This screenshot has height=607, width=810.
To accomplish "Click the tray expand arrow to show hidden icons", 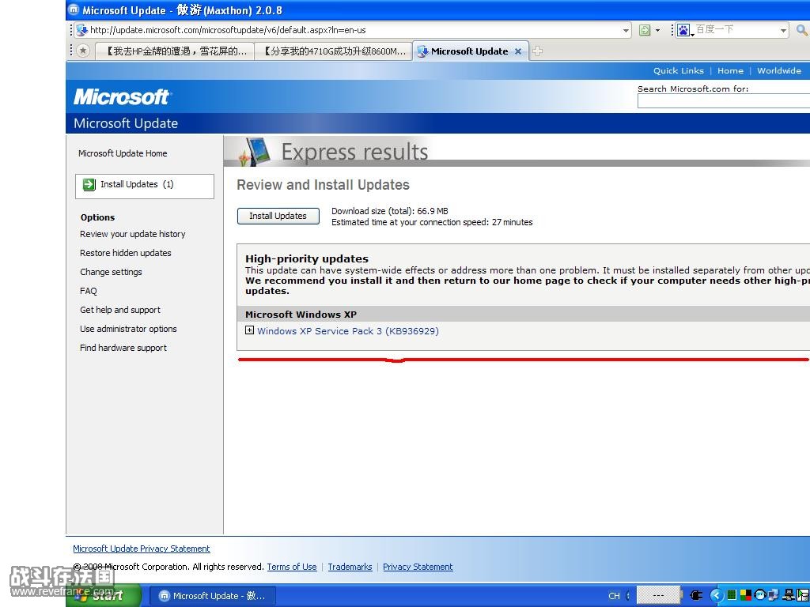I will (x=717, y=596).
